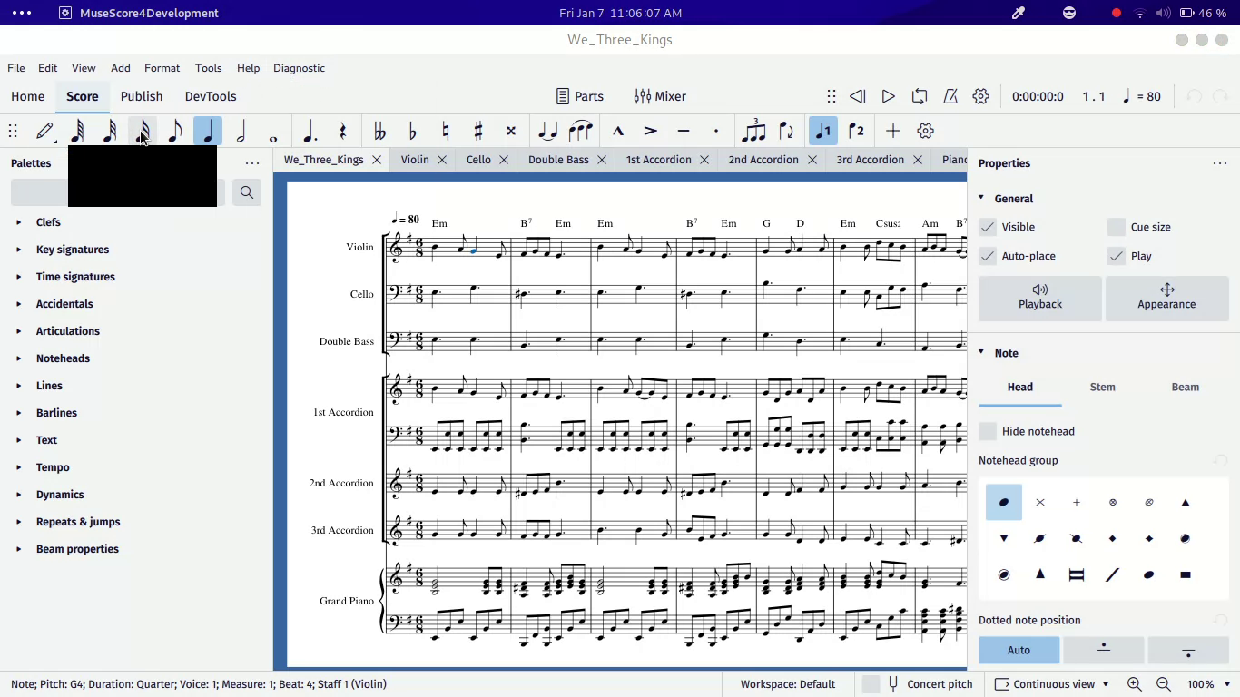Open the Continuous view dropdown
Viewport: 1240px width, 697px height.
pos(1052,684)
